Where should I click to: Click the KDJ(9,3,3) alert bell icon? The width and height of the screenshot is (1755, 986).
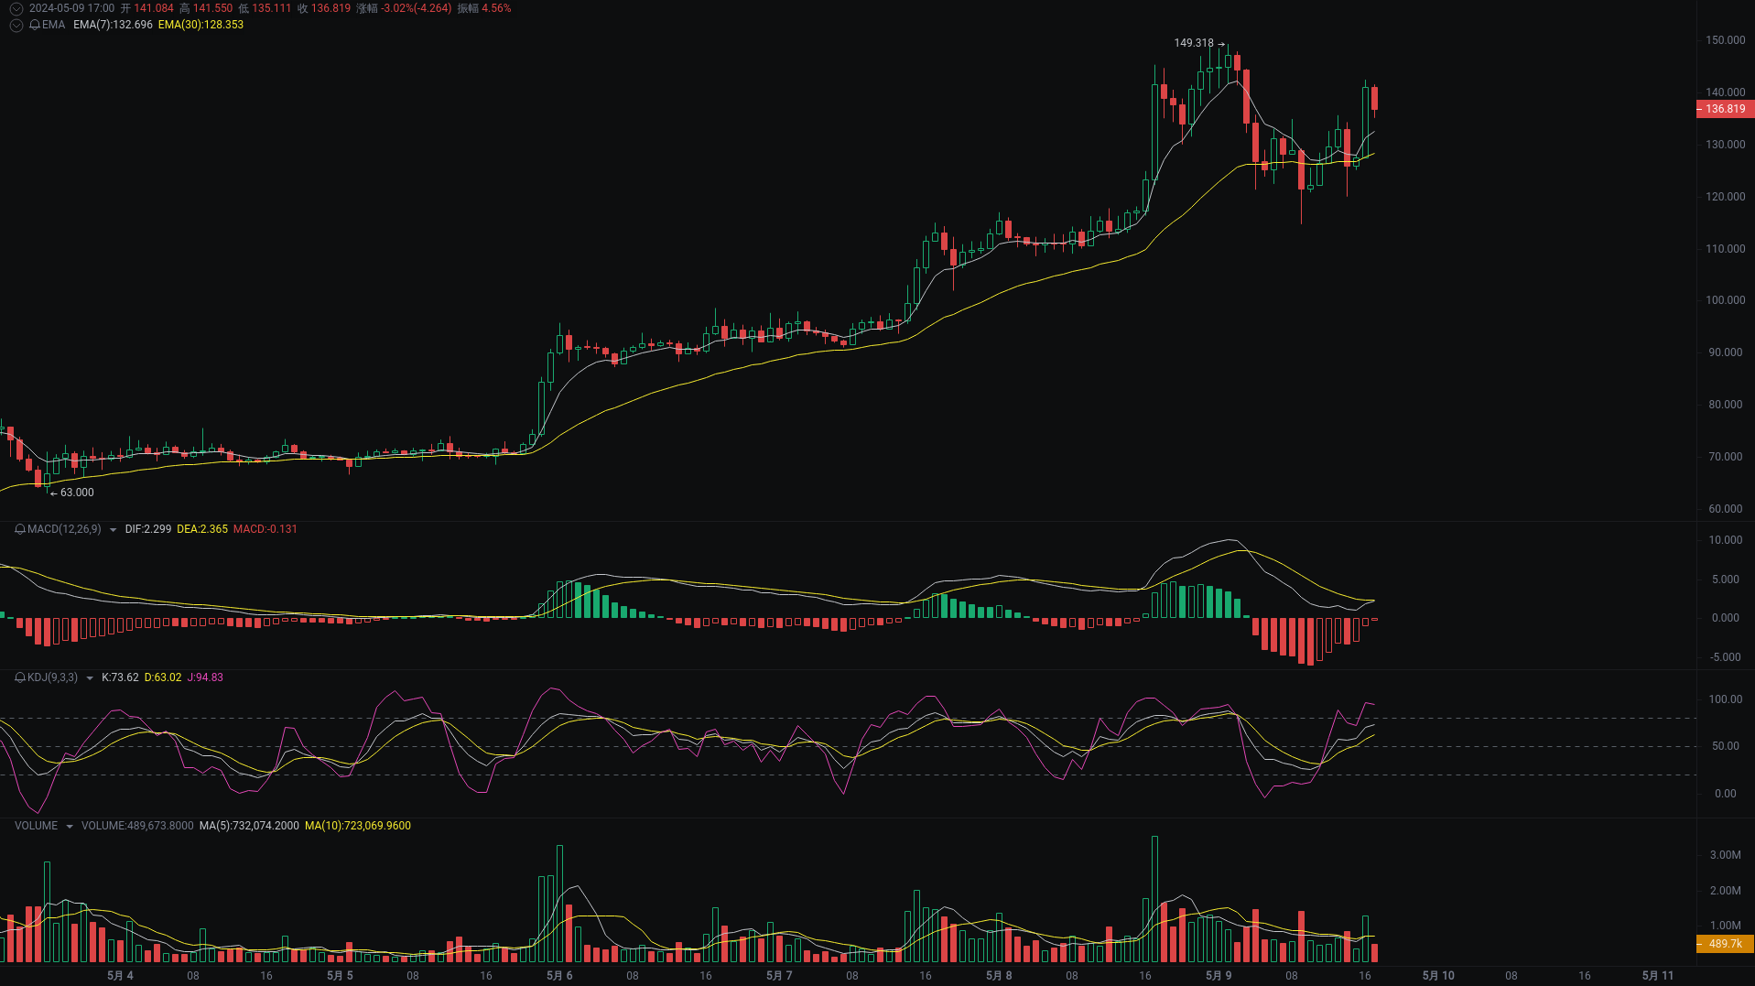18,677
